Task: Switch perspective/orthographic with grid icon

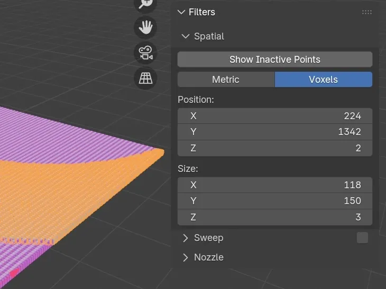Action: point(145,78)
